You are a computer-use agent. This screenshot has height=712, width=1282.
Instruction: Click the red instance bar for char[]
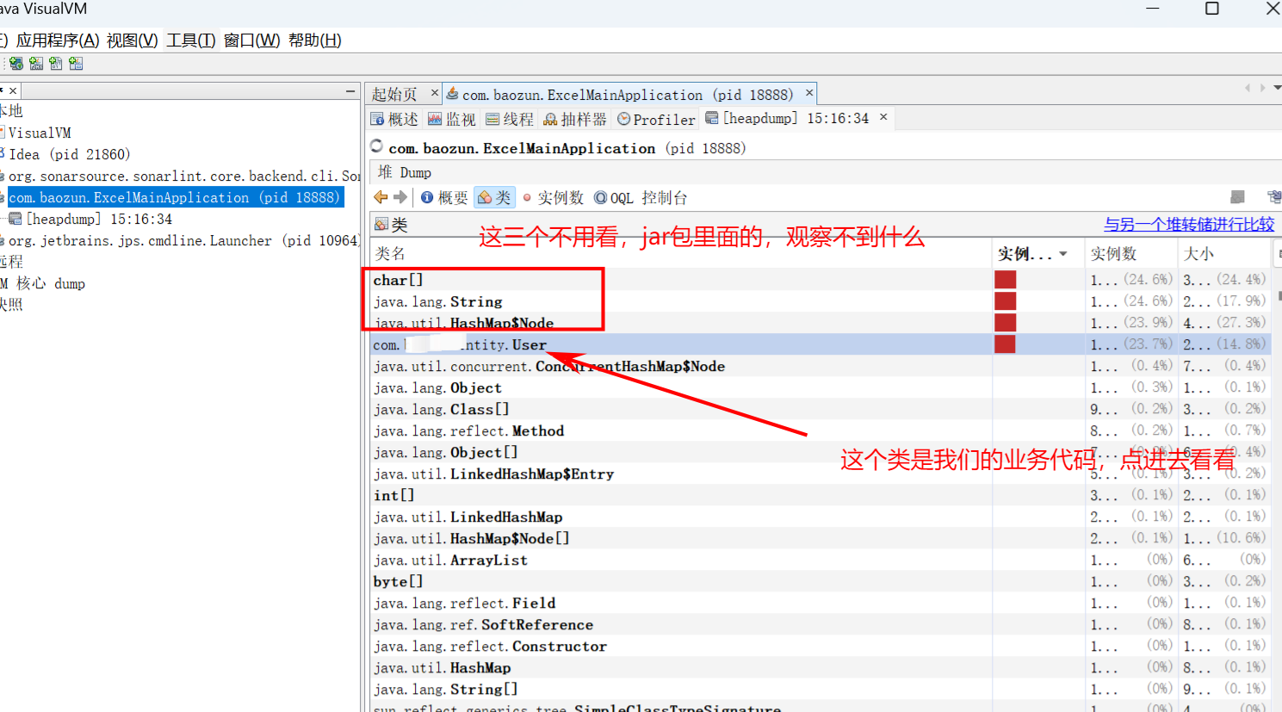coord(1005,280)
